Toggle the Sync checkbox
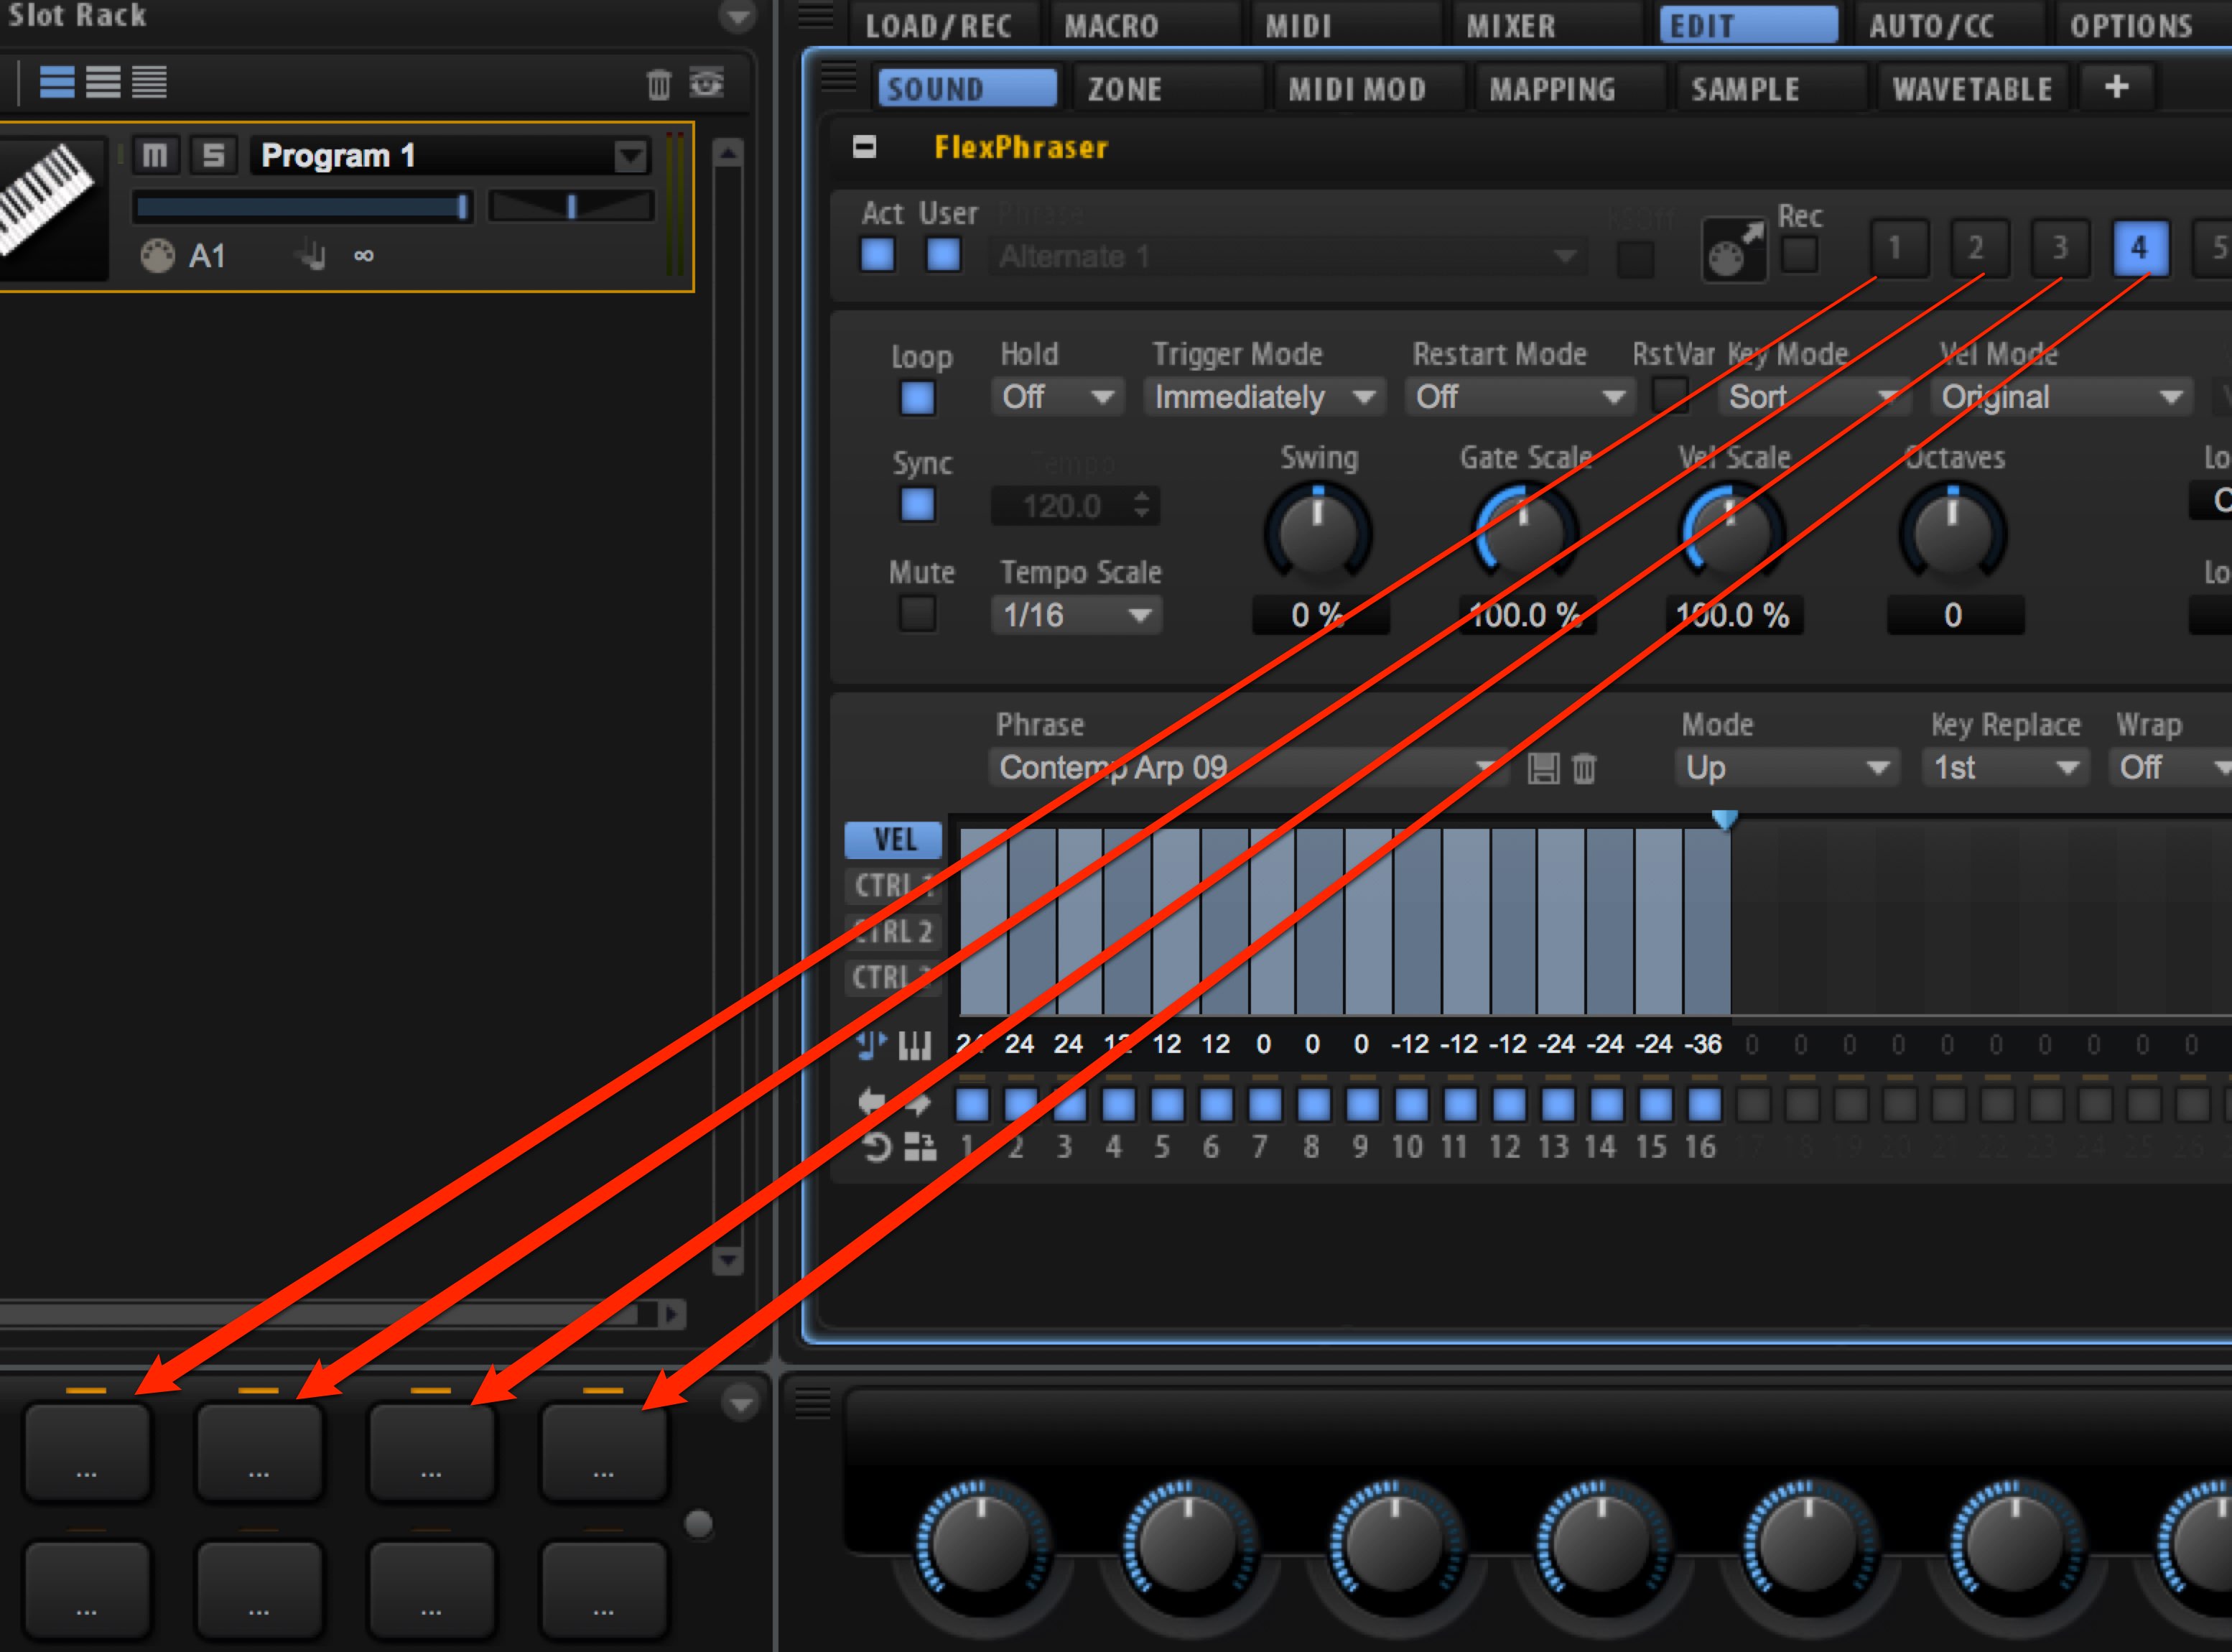Viewport: 2232px width, 1652px height. (918, 505)
